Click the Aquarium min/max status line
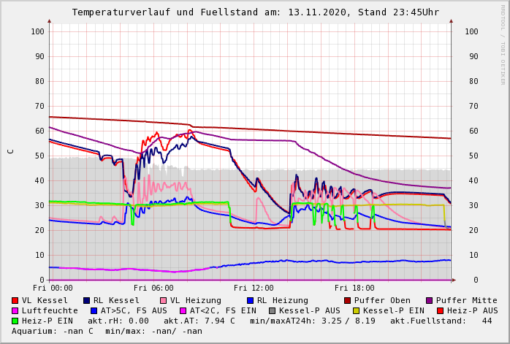 click(x=107, y=331)
